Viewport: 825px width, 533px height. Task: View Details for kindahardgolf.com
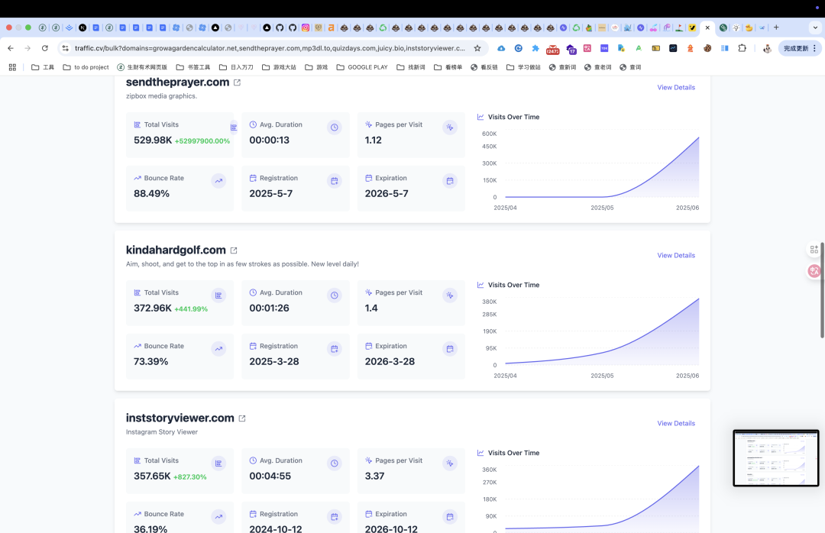coord(676,255)
